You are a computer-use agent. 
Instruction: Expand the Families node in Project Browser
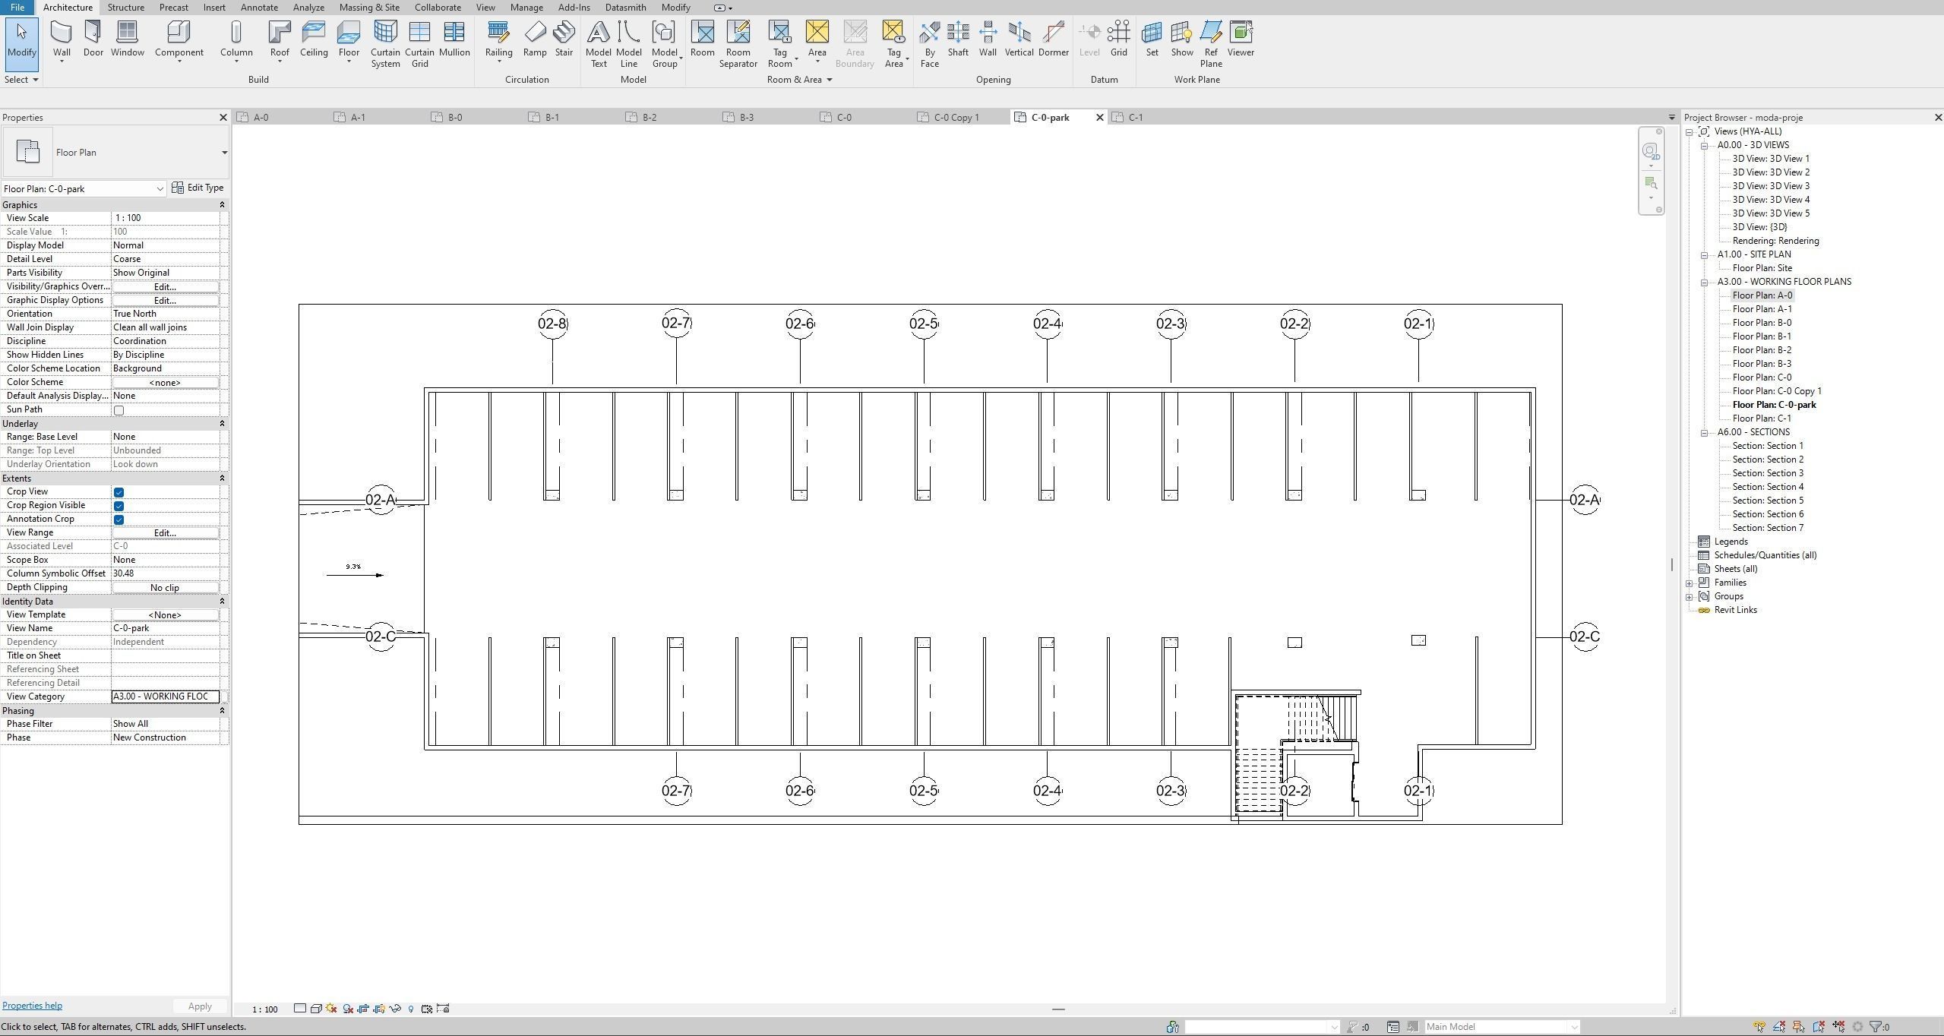[1690, 583]
